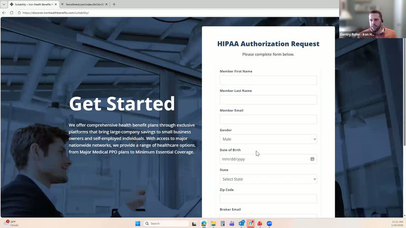Open the Select State dropdown
This screenshot has height=228, width=406.
pos(268,179)
